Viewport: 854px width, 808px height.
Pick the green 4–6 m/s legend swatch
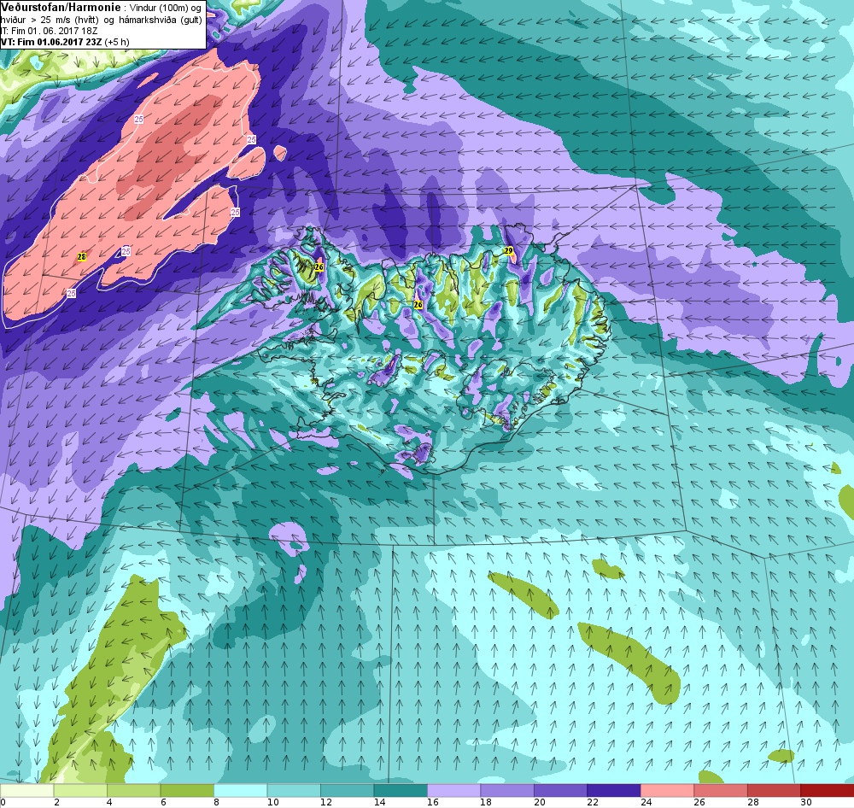click(x=133, y=791)
